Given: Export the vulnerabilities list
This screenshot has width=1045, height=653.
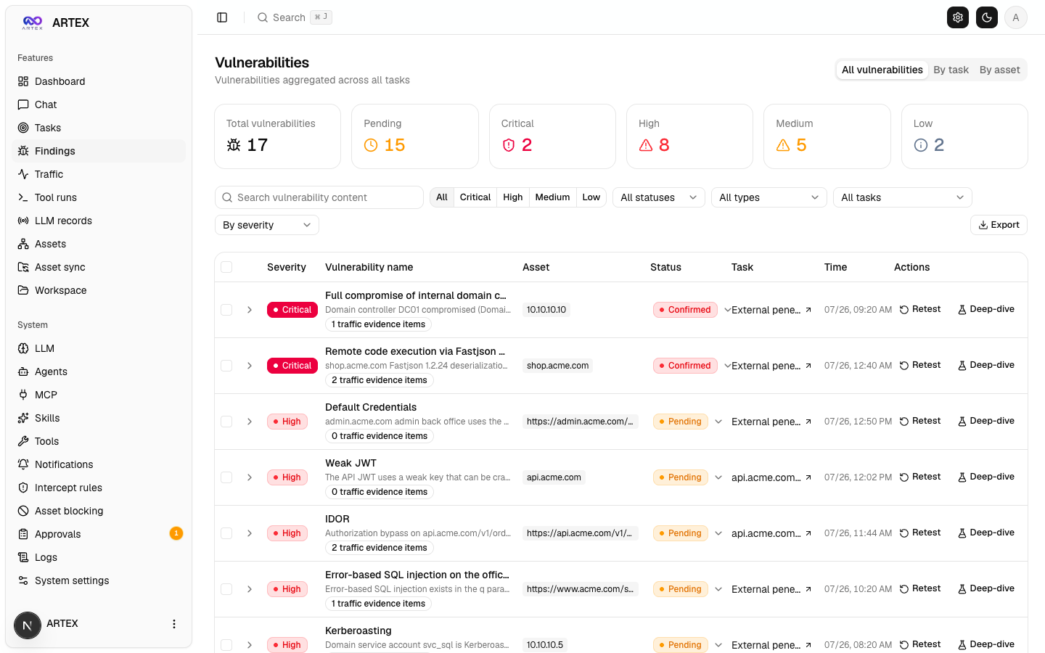Looking at the screenshot, I should point(999,225).
